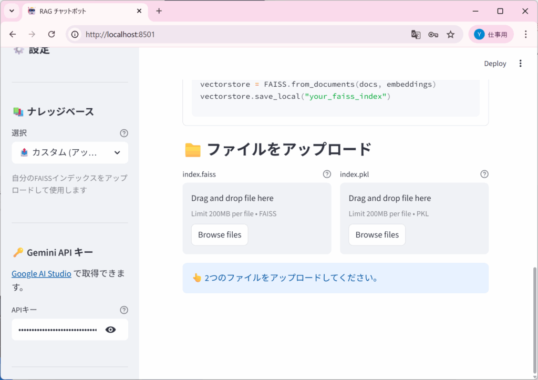Viewport: 538px width, 380px height.
Task: Open the Chrome three-dot menu
Action: point(525,34)
